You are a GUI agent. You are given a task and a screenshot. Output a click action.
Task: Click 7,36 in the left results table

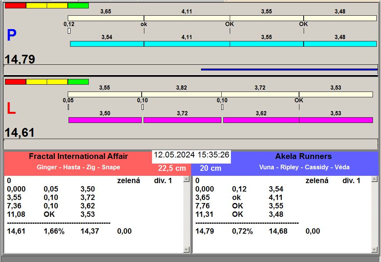14,206
